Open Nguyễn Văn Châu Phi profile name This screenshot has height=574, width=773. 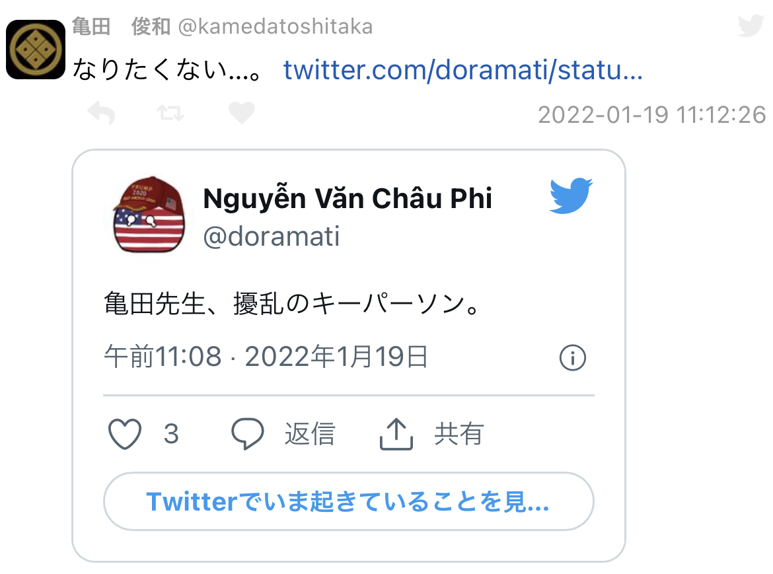(x=348, y=199)
